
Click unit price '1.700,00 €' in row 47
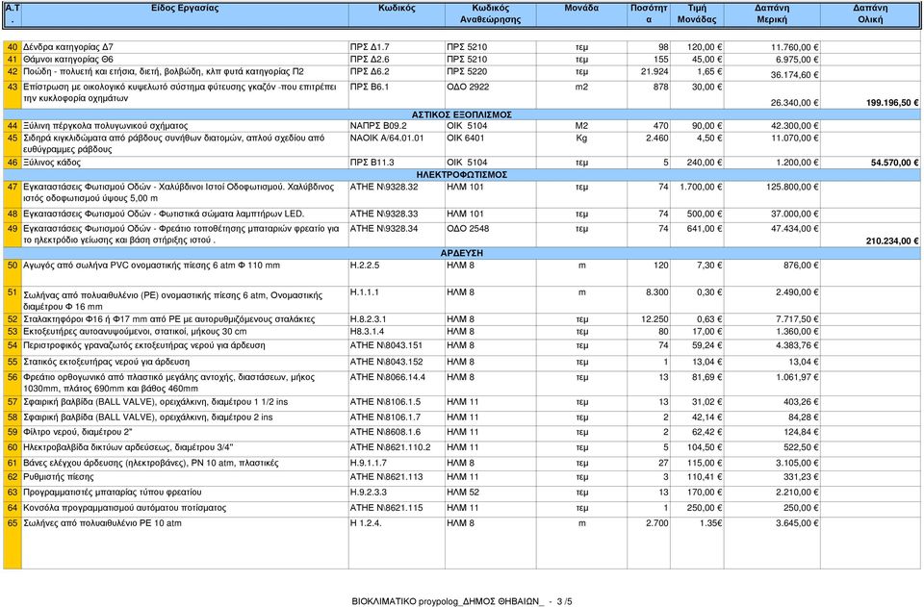(701, 188)
